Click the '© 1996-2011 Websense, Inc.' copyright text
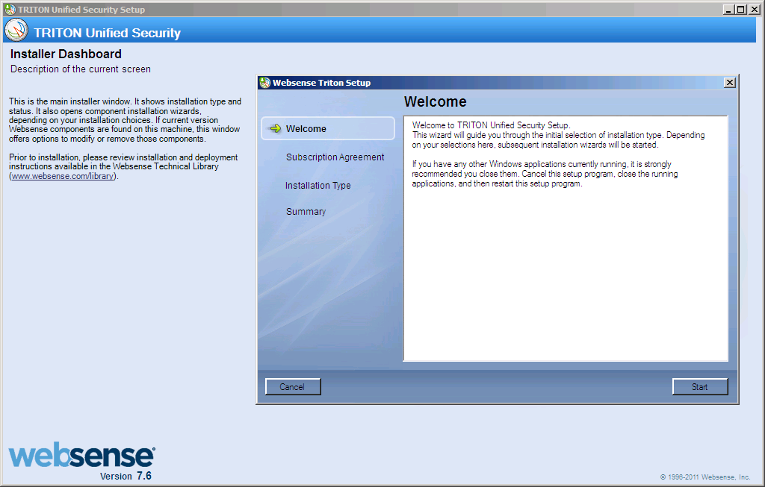The height and width of the screenshot is (487, 765). (705, 477)
